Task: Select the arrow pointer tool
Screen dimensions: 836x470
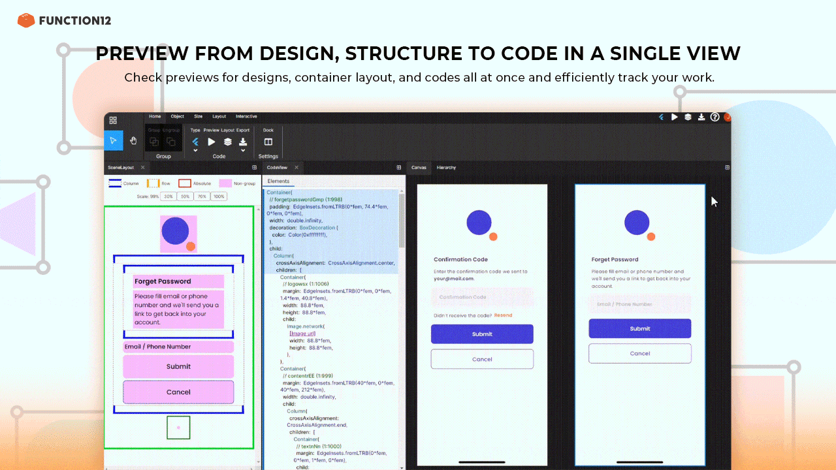Action: [x=113, y=140]
